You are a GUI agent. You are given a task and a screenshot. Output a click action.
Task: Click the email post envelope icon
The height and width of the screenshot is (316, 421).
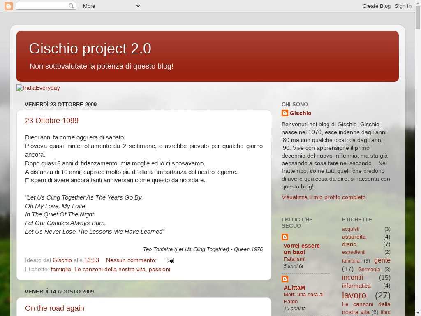click(x=170, y=260)
